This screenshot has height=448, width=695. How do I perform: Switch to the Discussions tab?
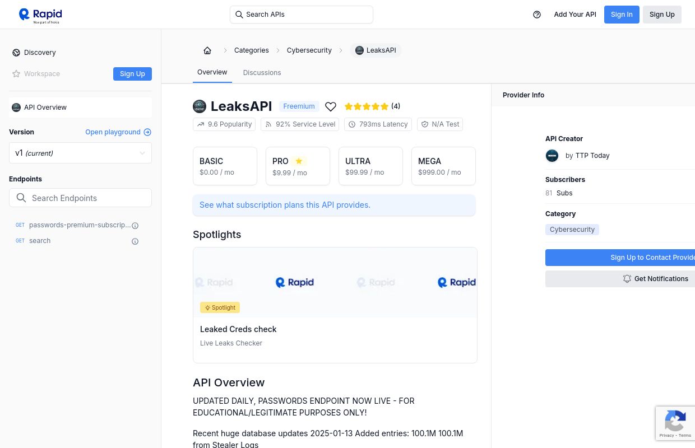pyautogui.click(x=262, y=73)
